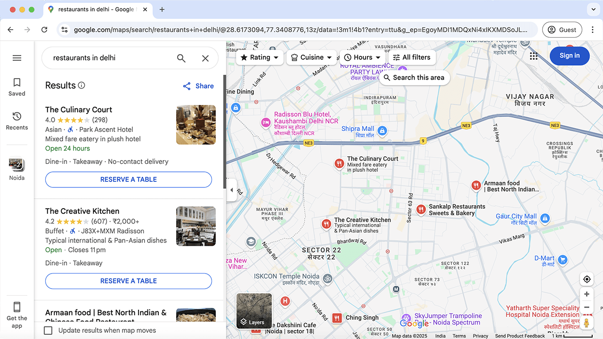603x339 pixels.
Task: Click the address bar URL
Action: 300,30
